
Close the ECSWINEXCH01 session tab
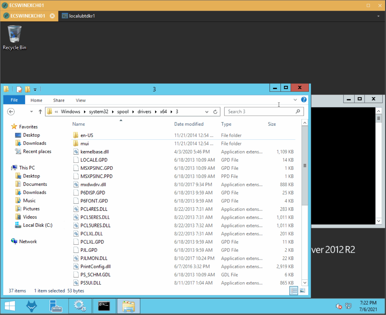click(52, 16)
